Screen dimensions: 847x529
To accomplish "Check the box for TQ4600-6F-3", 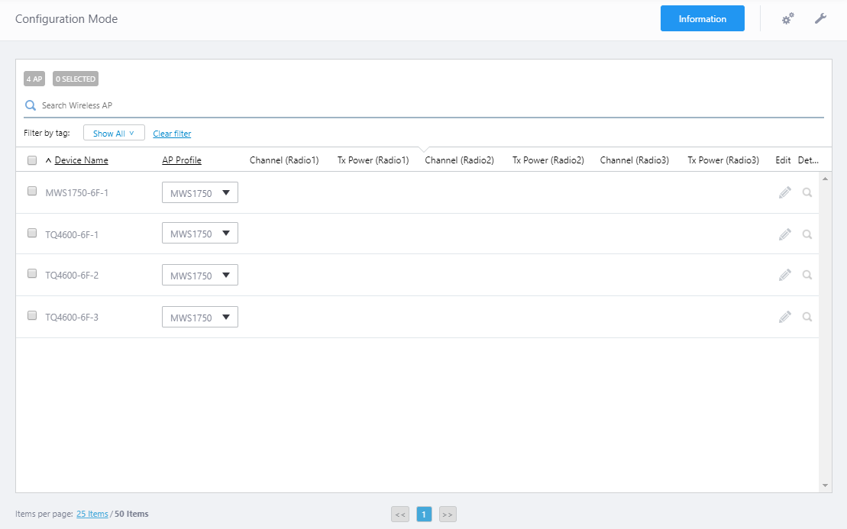I will tap(32, 315).
